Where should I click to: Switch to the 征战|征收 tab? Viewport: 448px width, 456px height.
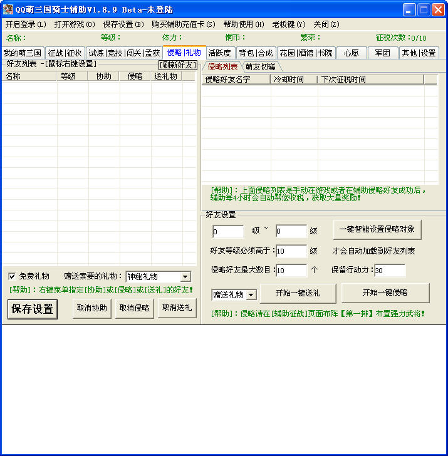click(x=65, y=53)
